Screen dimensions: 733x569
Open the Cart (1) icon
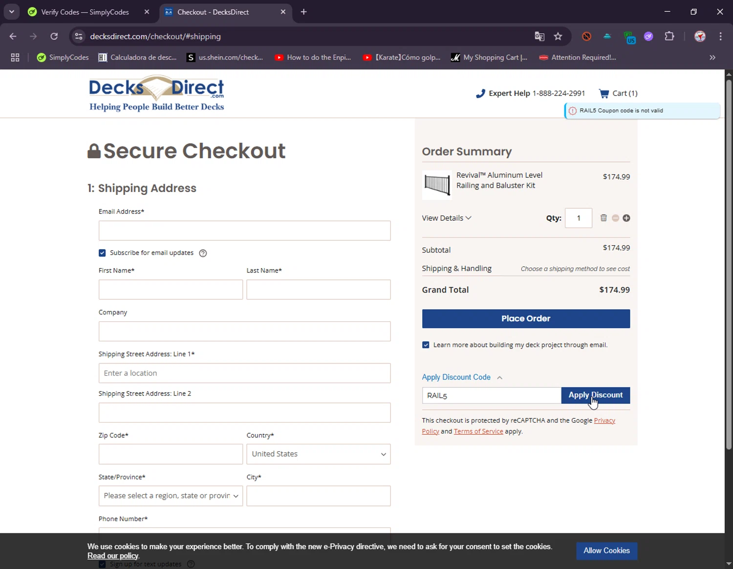click(x=618, y=93)
